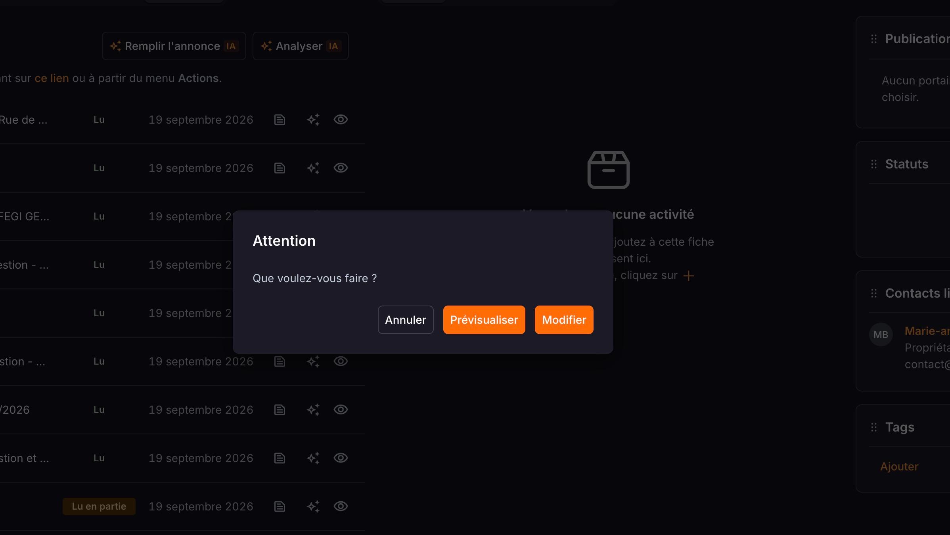Image resolution: width=950 pixels, height=535 pixels.
Task: Click the Statuts panel heading
Action: 907,164
